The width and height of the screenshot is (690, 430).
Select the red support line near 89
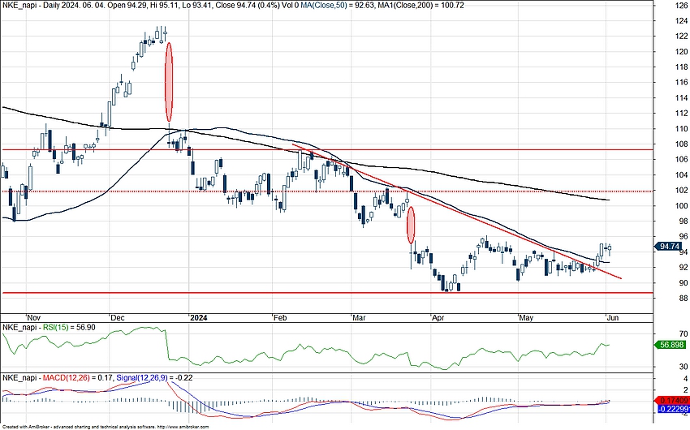244,292
